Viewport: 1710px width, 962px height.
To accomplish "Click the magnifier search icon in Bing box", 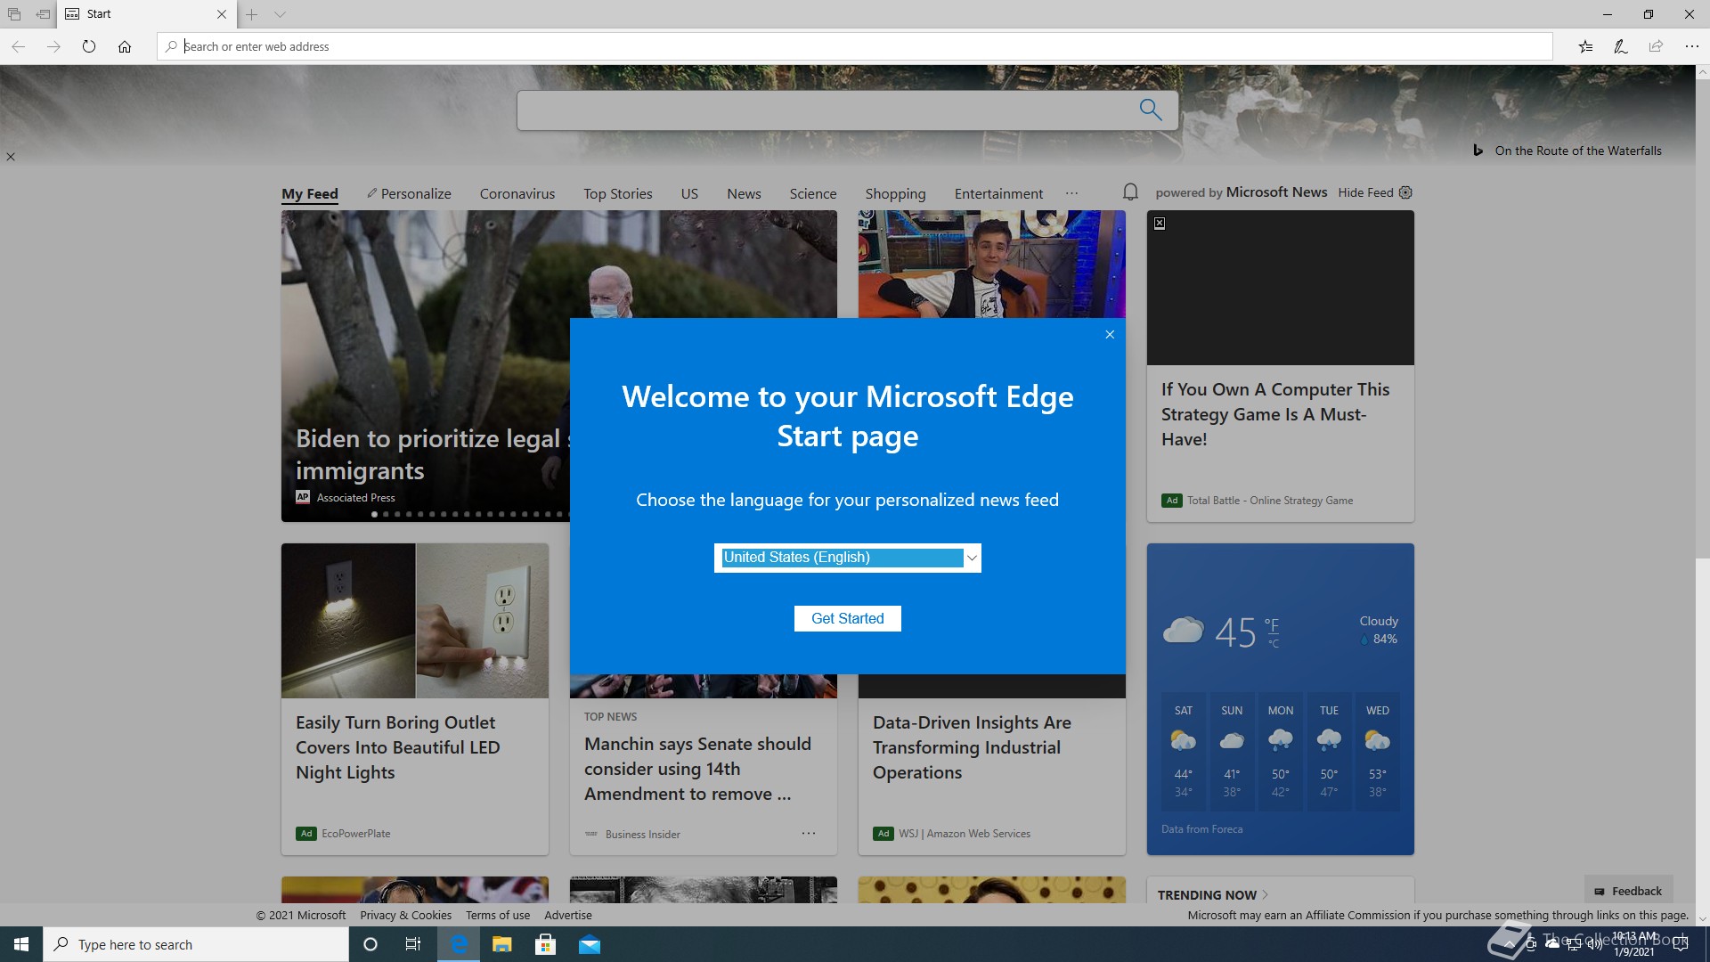I will click(x=1151, y=110).
